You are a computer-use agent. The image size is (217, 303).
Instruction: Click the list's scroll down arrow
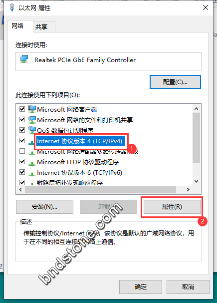tap(196, 181)
